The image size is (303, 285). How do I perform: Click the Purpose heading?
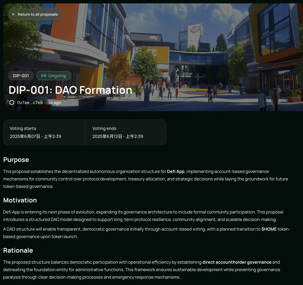coord(16,160)
